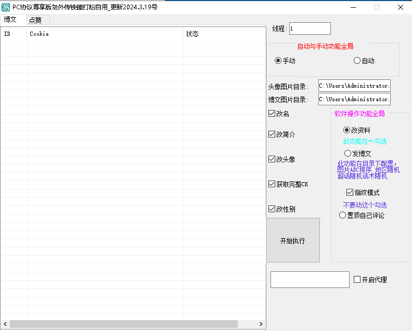Switch to the 点赞 tab
412x331 pixels.
click(36, 20)
